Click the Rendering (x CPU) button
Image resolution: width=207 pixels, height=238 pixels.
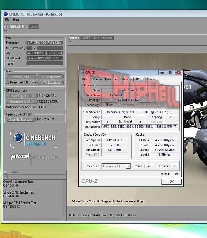click(22, 102)
